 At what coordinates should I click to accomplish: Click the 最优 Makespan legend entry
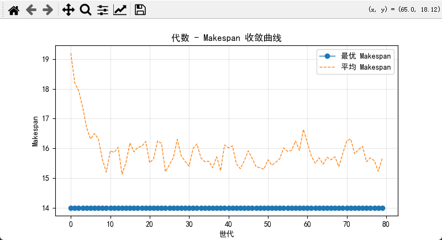366,56
